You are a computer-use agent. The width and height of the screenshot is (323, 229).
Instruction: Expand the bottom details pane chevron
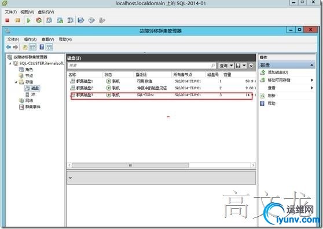tap(70, 177)
